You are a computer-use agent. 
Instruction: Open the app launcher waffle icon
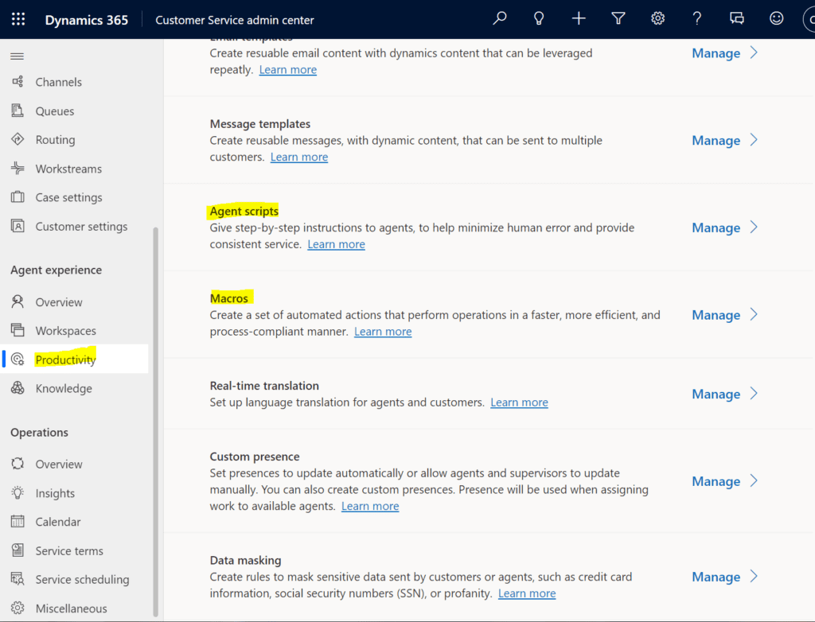coord(18,18)
